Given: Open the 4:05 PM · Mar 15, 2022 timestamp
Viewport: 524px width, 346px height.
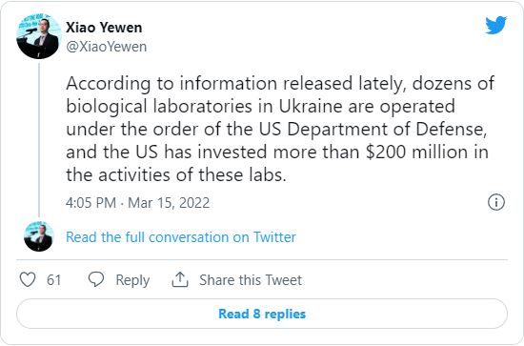Looking at the screenshot, I should click(x=138, y=203).
